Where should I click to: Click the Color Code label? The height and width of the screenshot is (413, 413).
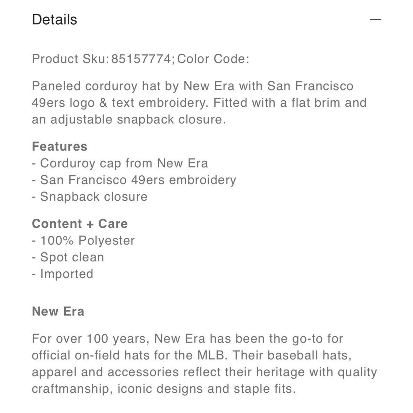pyautogui.click(x=213, y=59)
